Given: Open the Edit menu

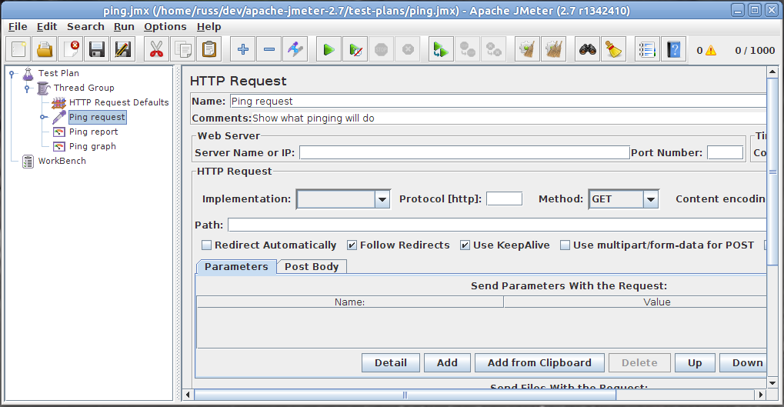Looking at the screenshot, I should pyautogui.click(x=47, y=26).
